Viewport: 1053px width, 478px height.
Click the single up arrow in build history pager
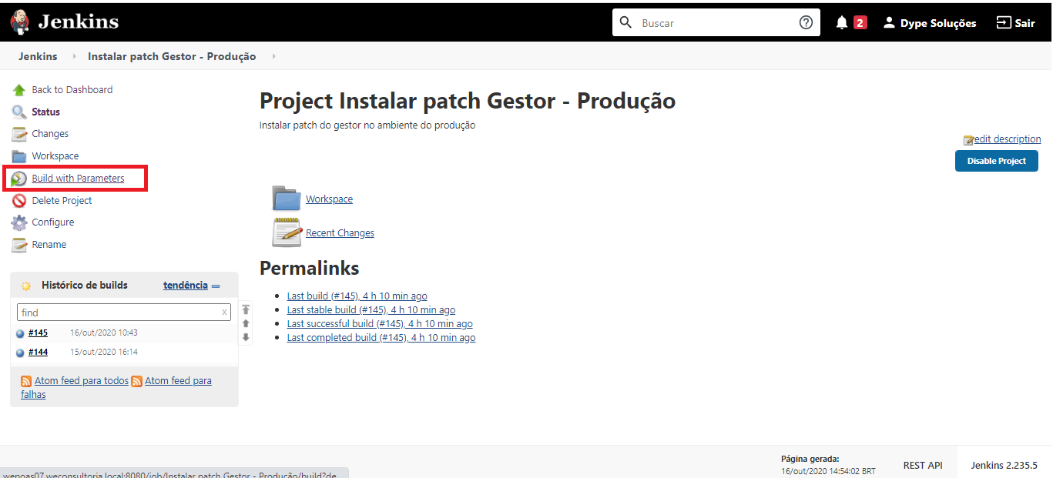246,323
